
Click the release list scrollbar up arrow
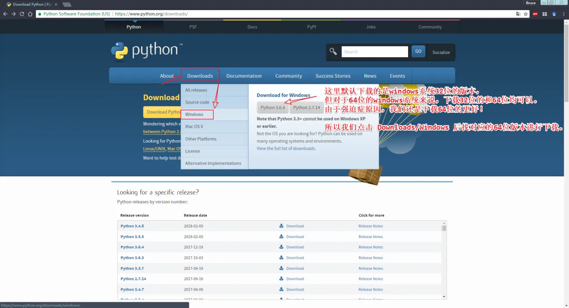tap(444, 223)
